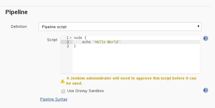Image resolution: width=215 pixels, height=108 pixels.
Task: Click the yellow warning triangle icon
Action: 63,81
